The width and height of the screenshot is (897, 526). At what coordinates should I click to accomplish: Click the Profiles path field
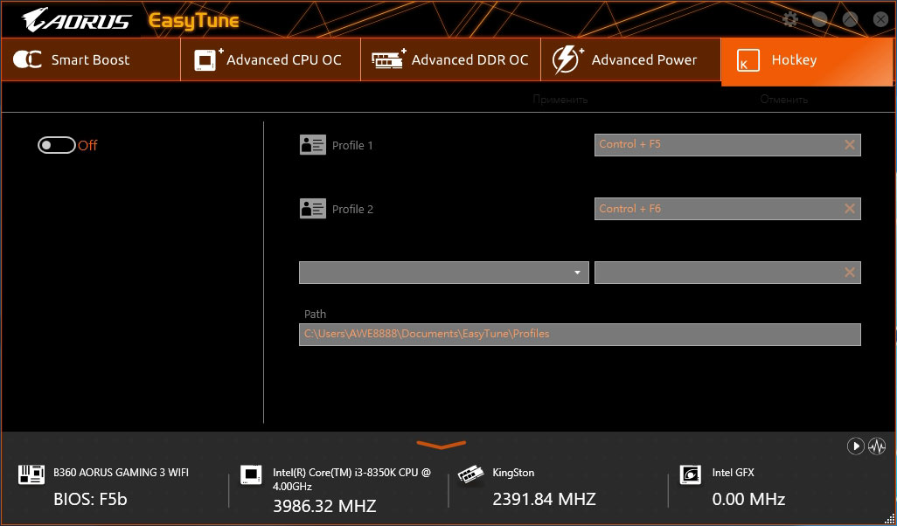pyautogui.click(x=580, y=335)
